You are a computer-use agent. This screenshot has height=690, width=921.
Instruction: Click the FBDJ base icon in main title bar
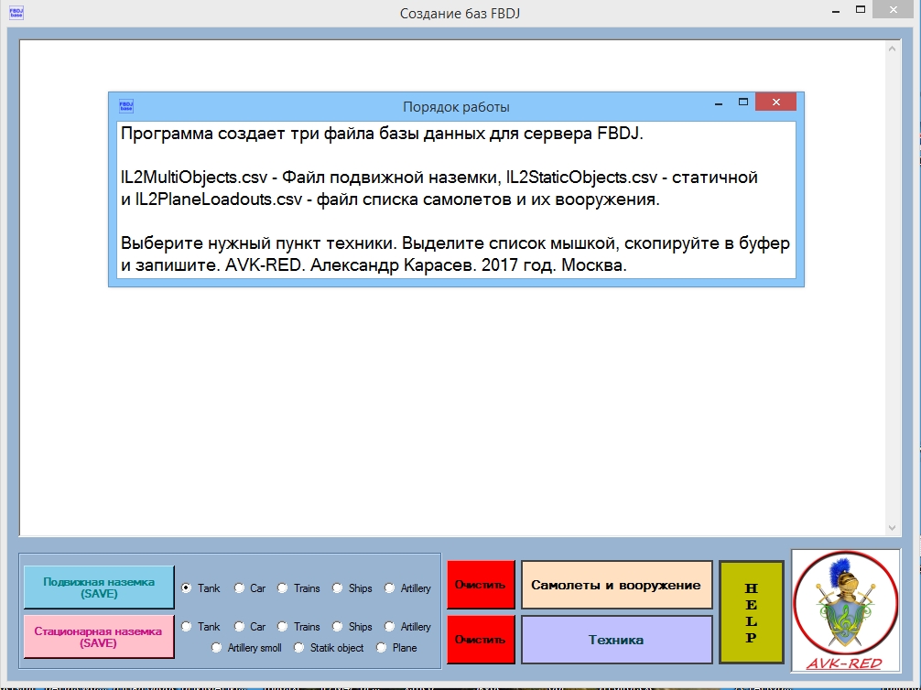tap(16, 12)
